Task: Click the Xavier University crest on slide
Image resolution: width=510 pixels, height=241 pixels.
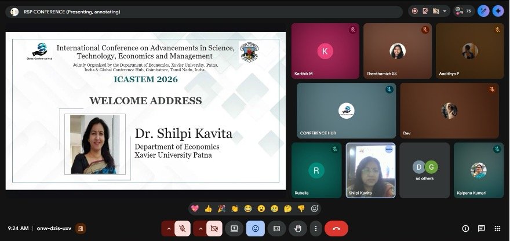Action: click(x=249, y=52)
